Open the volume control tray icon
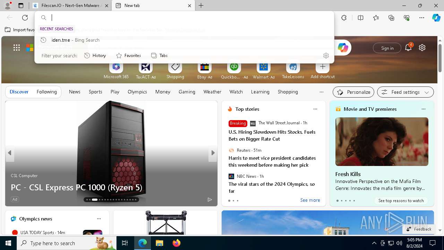This screenshot has width=444, height=250. pyautogui.click(x=399, y=243)
